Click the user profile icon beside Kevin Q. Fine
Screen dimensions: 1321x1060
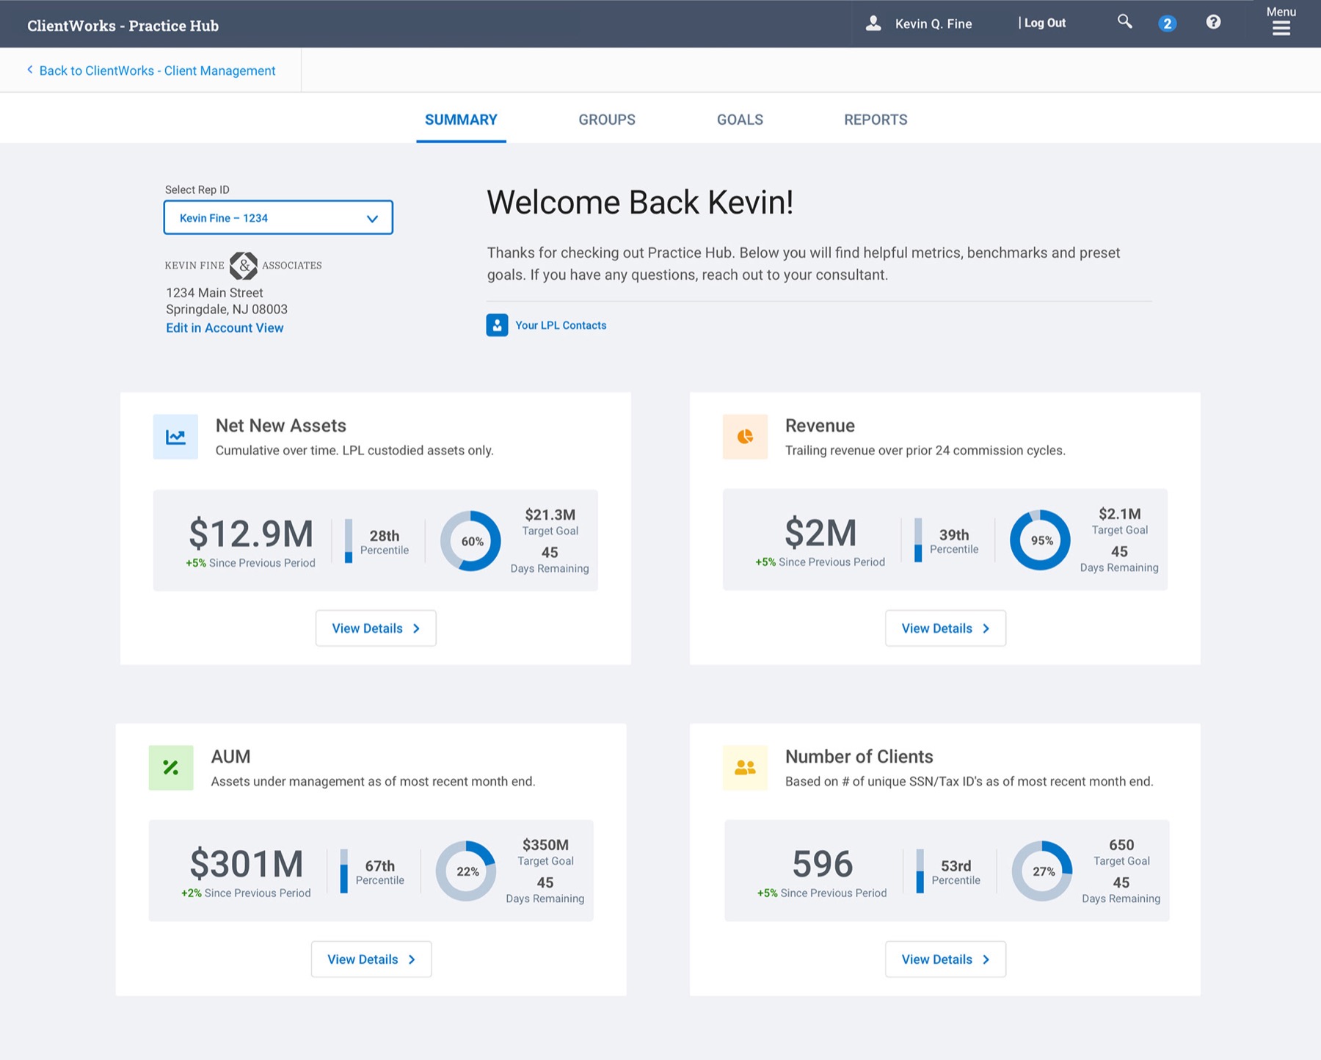coord(873,23)
